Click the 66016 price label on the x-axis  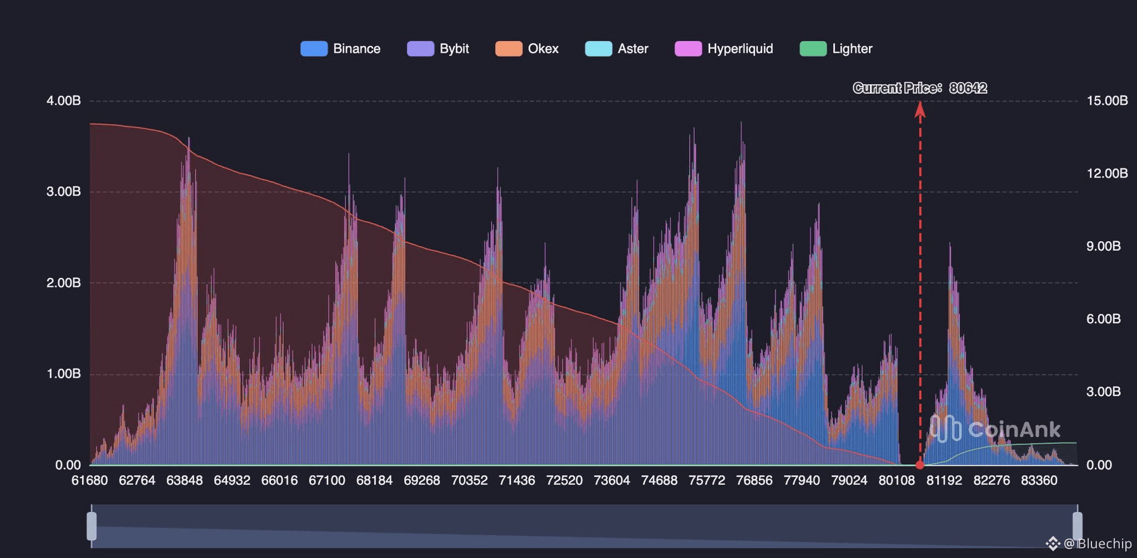coord(280,480)
